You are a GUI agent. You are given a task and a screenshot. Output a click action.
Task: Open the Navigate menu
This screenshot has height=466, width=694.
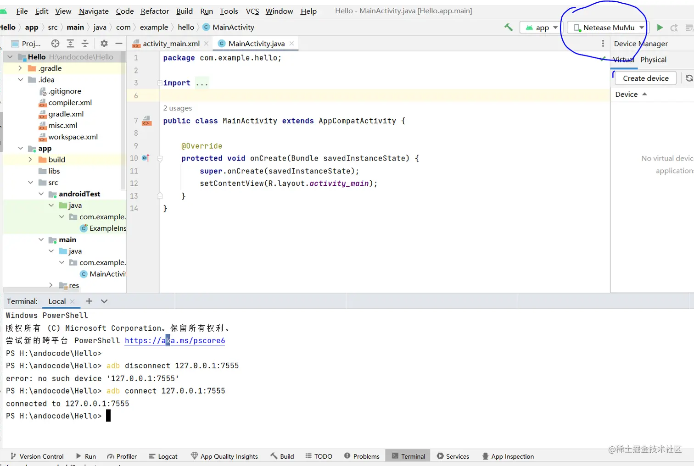[x=94, y=11]
